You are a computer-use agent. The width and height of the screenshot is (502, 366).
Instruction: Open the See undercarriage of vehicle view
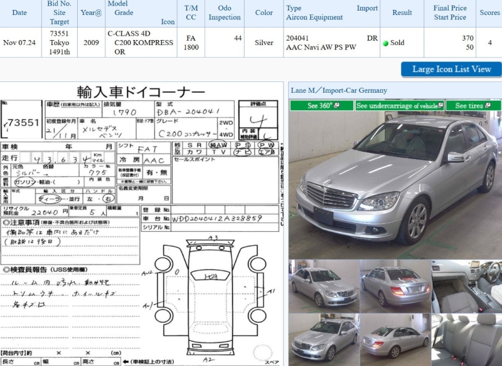[x=397, y=106]
